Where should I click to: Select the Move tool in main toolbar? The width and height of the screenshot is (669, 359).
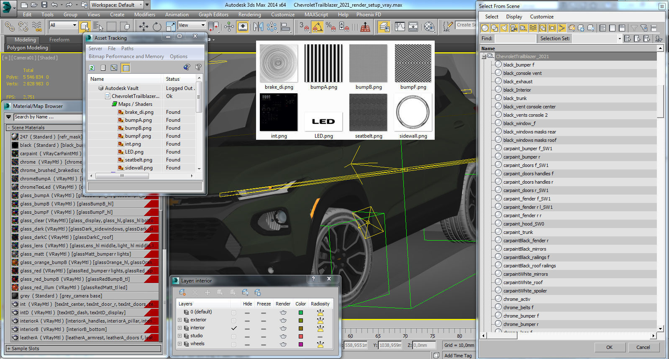pyautogui.click(x=144, y=27)
